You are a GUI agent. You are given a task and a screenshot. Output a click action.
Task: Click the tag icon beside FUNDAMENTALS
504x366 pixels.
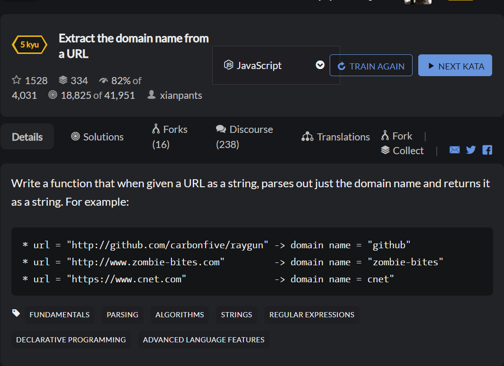16,313
